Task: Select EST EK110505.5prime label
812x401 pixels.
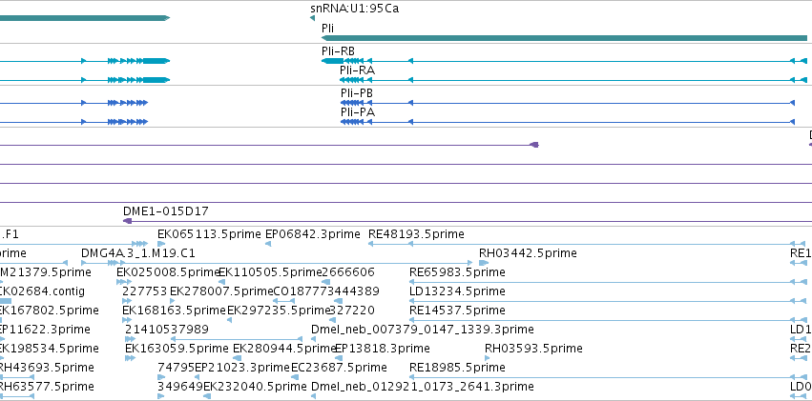Action: (270, 272)
